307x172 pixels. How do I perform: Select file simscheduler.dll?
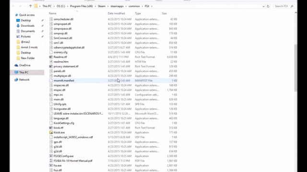tap(63, 19)
